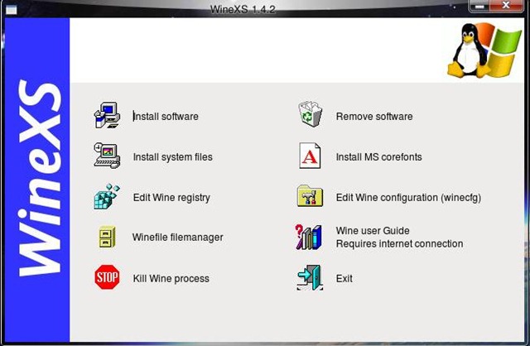This screenshot has width=530, height=346.
Task: Select the Install software label
Action: point(166,117)
